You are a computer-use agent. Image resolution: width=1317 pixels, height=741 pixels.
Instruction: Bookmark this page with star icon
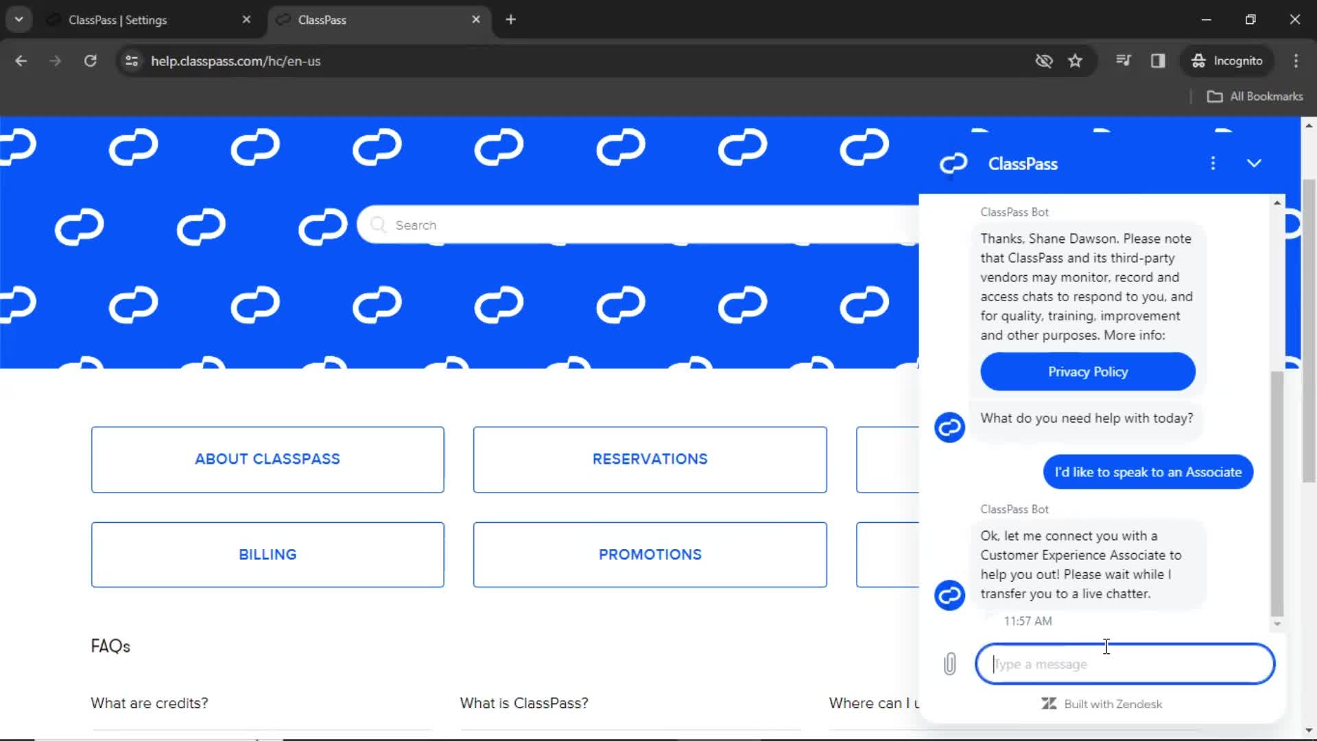(1075, 61)
